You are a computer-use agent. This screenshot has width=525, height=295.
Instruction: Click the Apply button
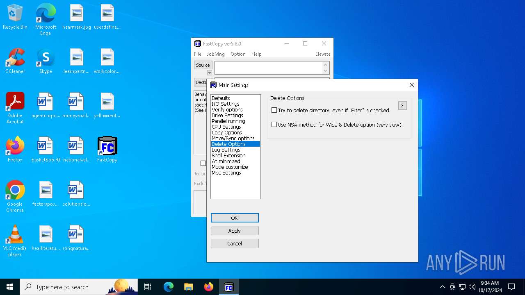[235, 231]
